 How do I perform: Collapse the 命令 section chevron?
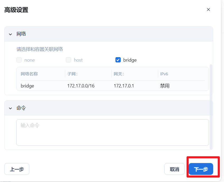click(x=11, y=108)
